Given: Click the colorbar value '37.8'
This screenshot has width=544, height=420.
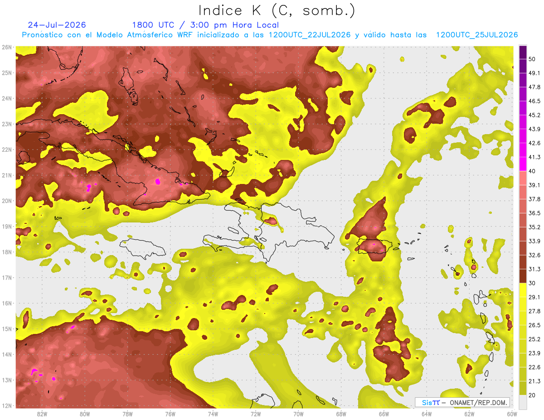Looking at the screenshot, I should point(534,199).
